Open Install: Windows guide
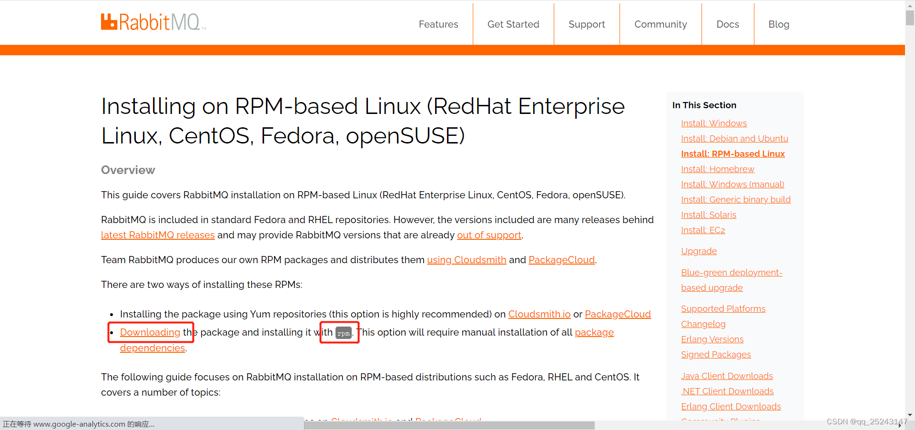Image resolution: width=915 pixels, height=430 pixels. coord(713,123)
